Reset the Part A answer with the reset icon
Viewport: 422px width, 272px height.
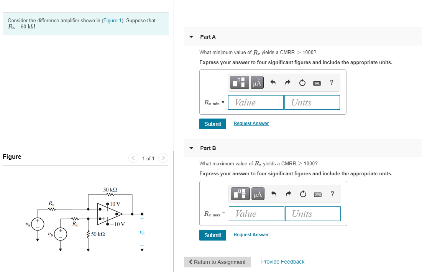coord(302,82)
